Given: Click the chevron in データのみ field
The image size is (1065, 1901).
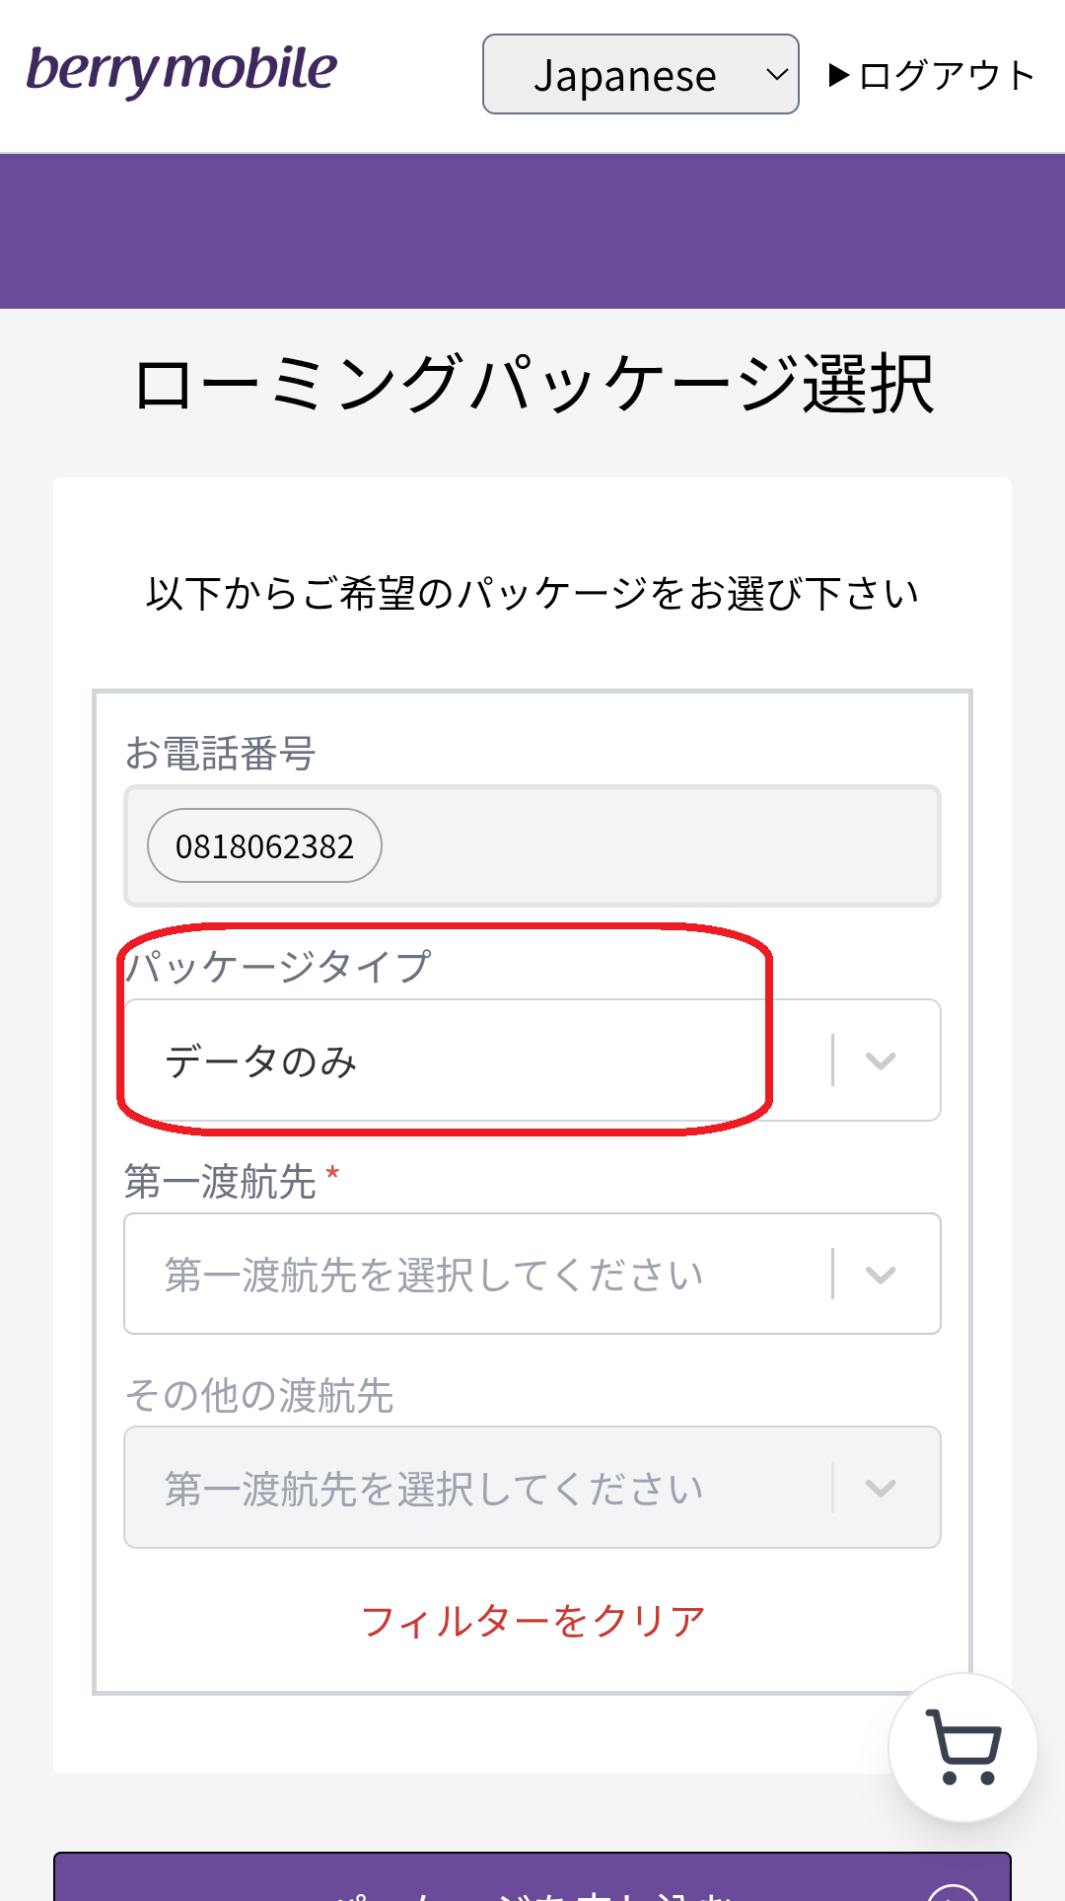Looking at the screenshot, I should 880,1060.
